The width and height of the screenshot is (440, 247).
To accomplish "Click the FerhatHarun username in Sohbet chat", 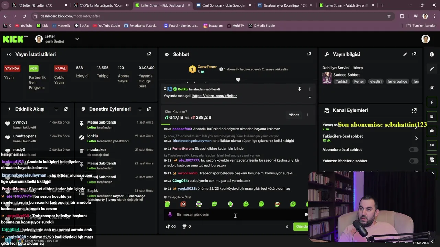I will (183, 149).
